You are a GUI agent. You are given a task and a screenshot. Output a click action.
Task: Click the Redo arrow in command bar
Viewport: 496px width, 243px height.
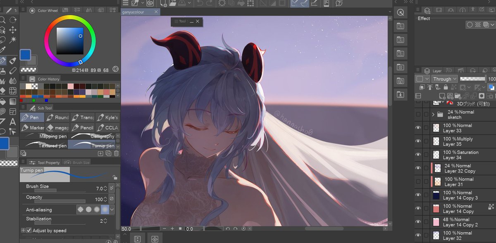pyautogui.click(x=210, y=3)
